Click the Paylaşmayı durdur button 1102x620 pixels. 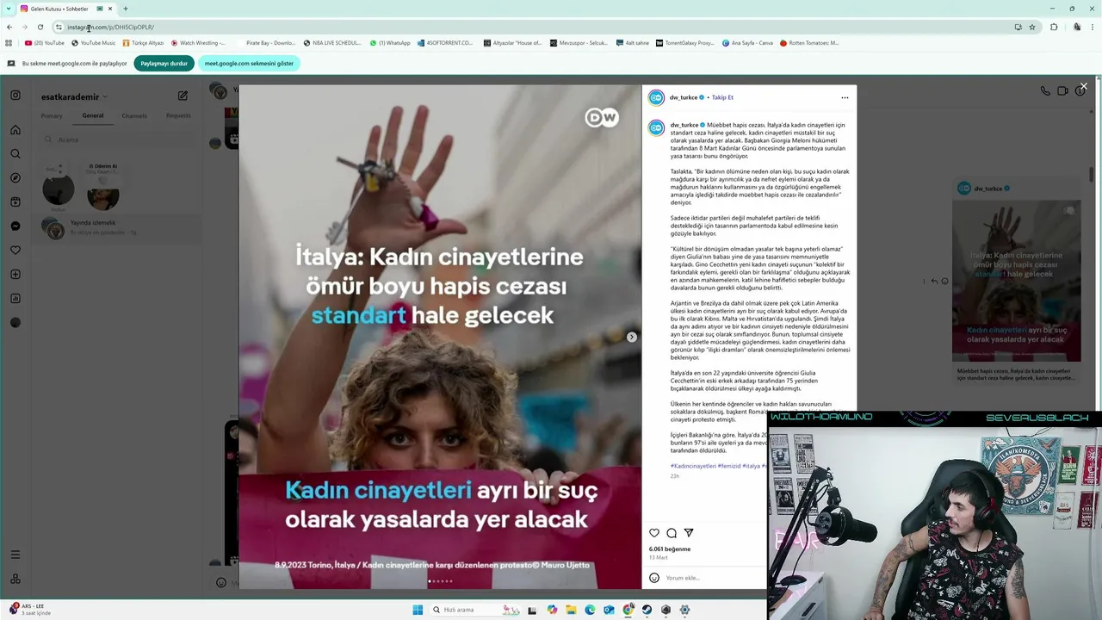(164, 63)
